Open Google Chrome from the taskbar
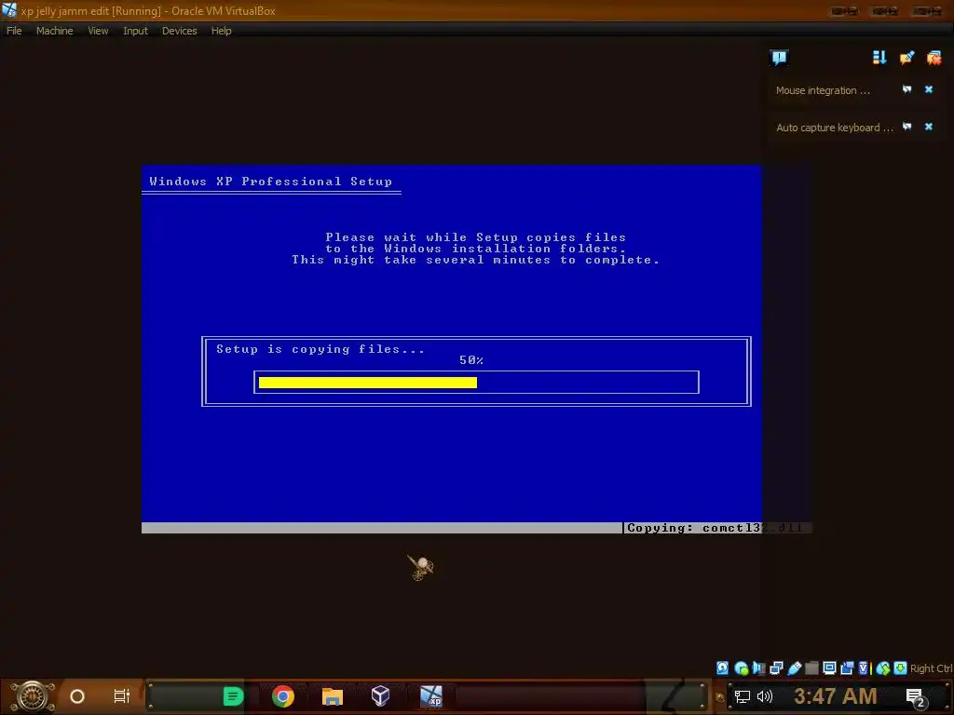The width and height of the screenshot is (954, 715). tap(283, 696)
